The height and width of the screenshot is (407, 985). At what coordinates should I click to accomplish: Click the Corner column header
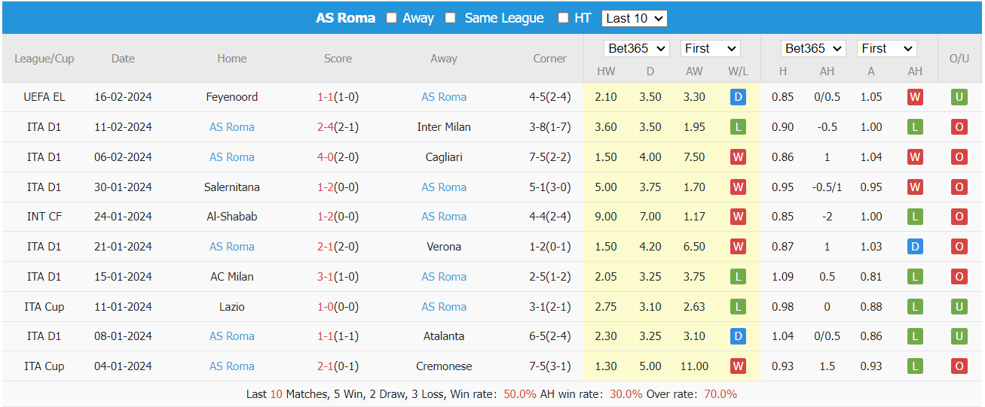coord(549,59)
